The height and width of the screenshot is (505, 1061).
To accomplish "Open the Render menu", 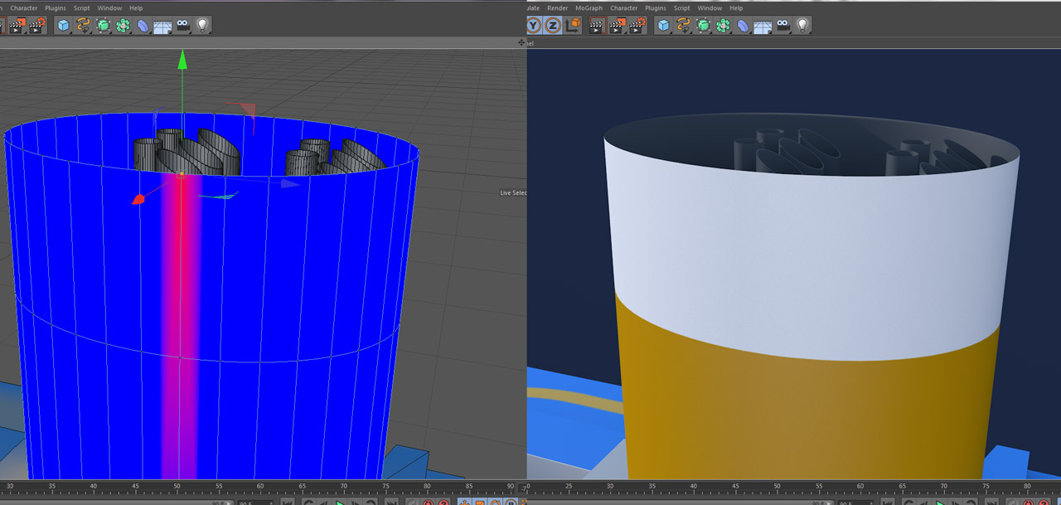I will 557,8.
